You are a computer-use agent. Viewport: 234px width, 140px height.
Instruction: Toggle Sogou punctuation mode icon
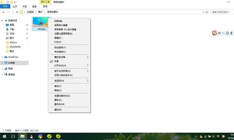(x=223, y=33)
